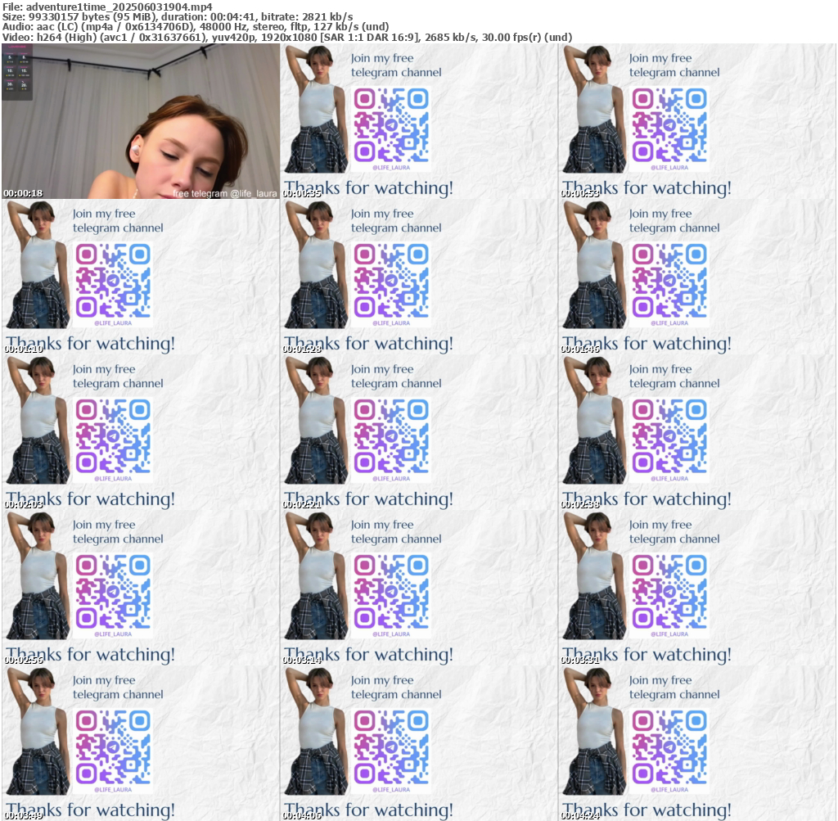Click the 'Video: h264 (High)' header line
Screen dimensions: 838x821
click(x=287, y=38)
